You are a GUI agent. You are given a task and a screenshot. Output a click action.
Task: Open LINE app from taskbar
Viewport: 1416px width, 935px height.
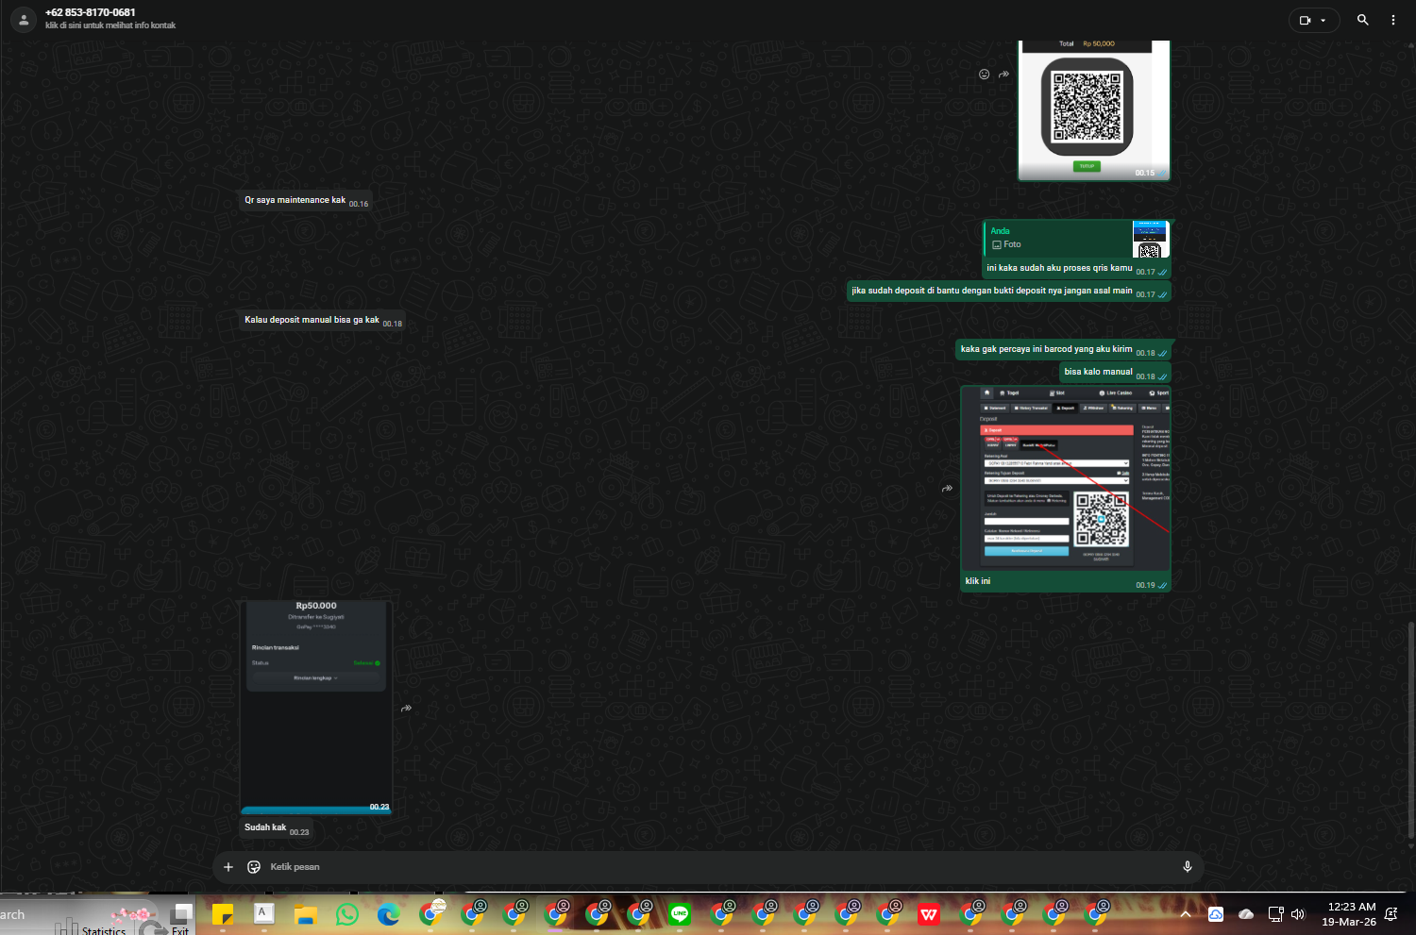tap(680, 914)
